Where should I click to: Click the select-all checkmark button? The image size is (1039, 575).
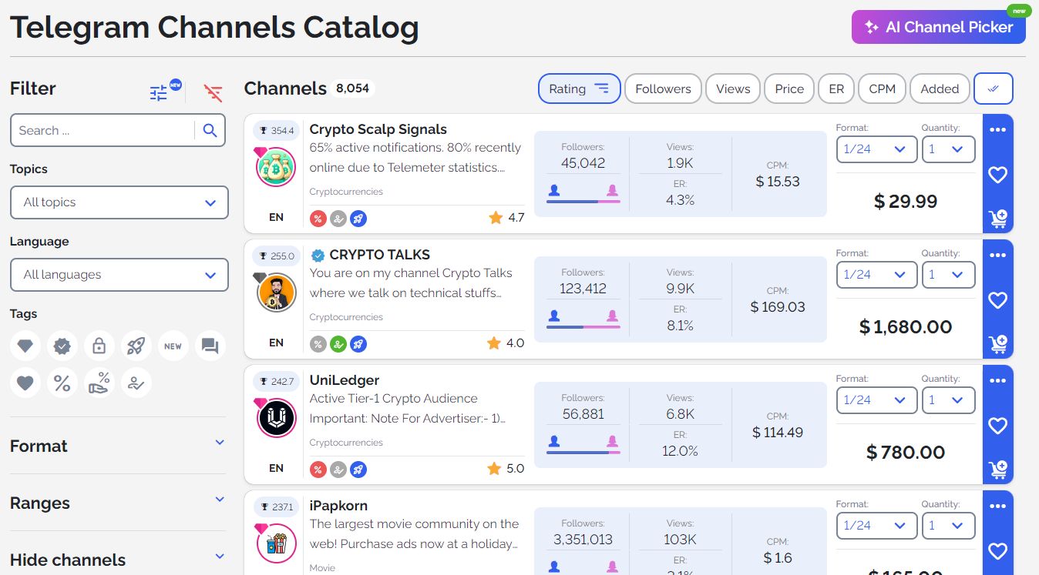point(994,89)
